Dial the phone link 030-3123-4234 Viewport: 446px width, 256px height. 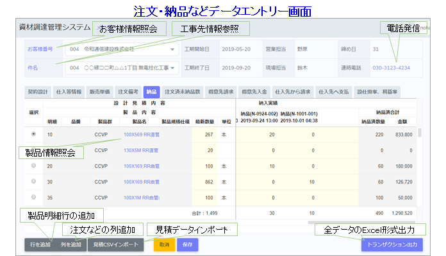pos(391,68)
